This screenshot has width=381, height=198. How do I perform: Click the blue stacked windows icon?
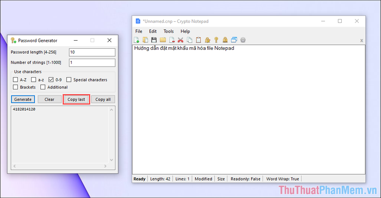click(x=234, y=40)
